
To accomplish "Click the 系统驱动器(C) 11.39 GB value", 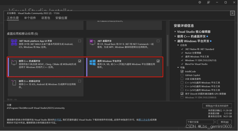I will pos(227,110).
